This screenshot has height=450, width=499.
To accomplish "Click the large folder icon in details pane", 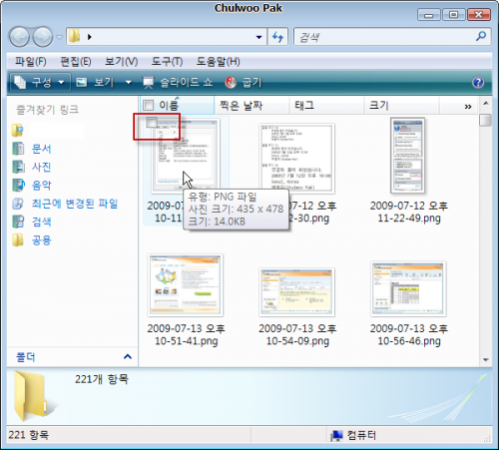I will click(32, 396).
